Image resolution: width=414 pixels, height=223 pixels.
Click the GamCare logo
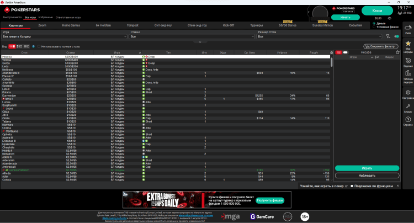coord(262,217)
